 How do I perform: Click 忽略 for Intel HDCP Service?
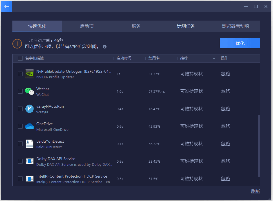pos(225,179)
